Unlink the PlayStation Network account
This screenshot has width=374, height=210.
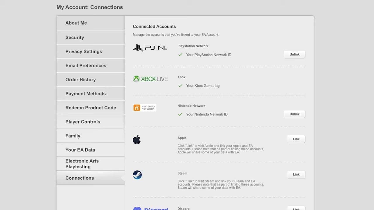[294, 55]
